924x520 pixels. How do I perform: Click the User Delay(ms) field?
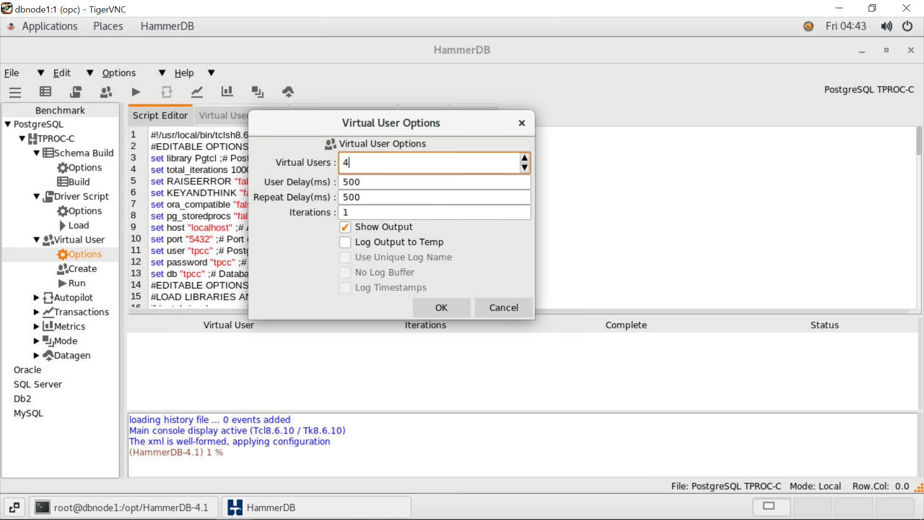(435, 182)
